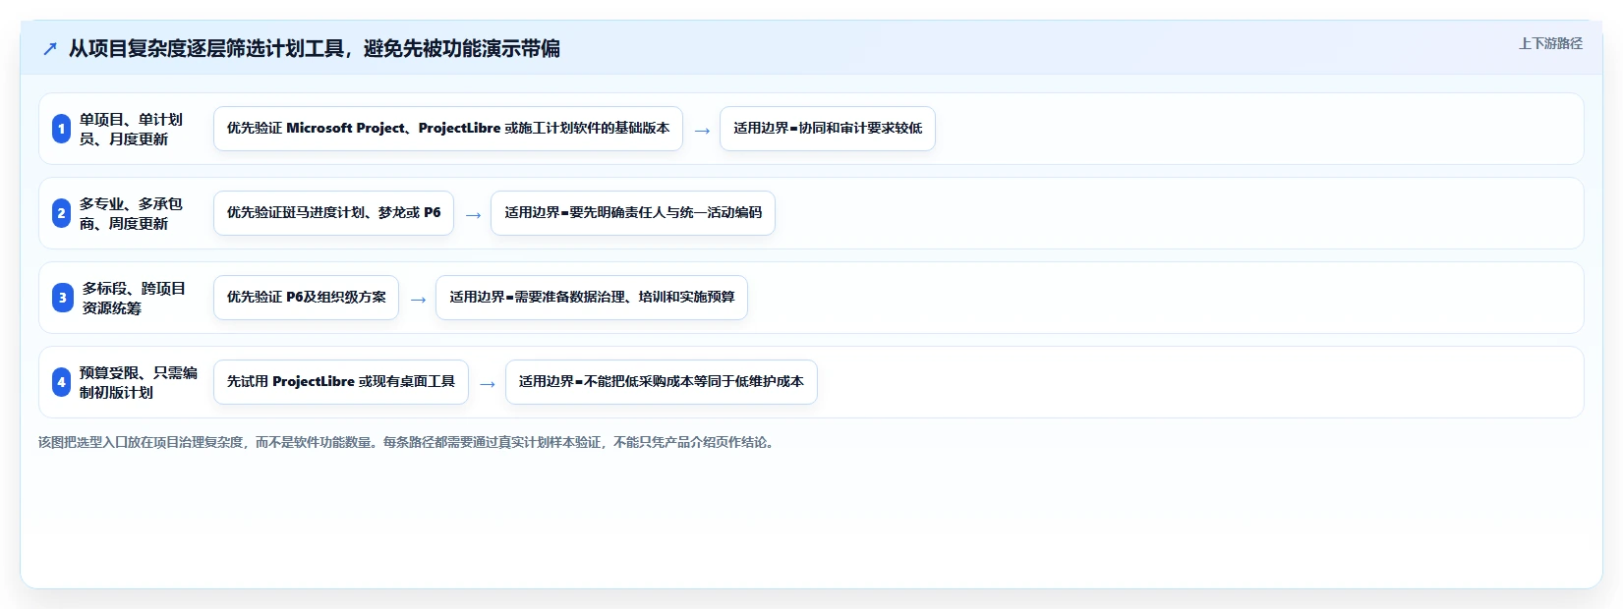
Task: Click the arrow after the 先试用 ProjectLibre box
Action: pyautogui.click(x=488, y=384)
